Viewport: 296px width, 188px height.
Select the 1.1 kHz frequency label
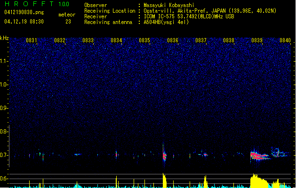tap(4, 61)
